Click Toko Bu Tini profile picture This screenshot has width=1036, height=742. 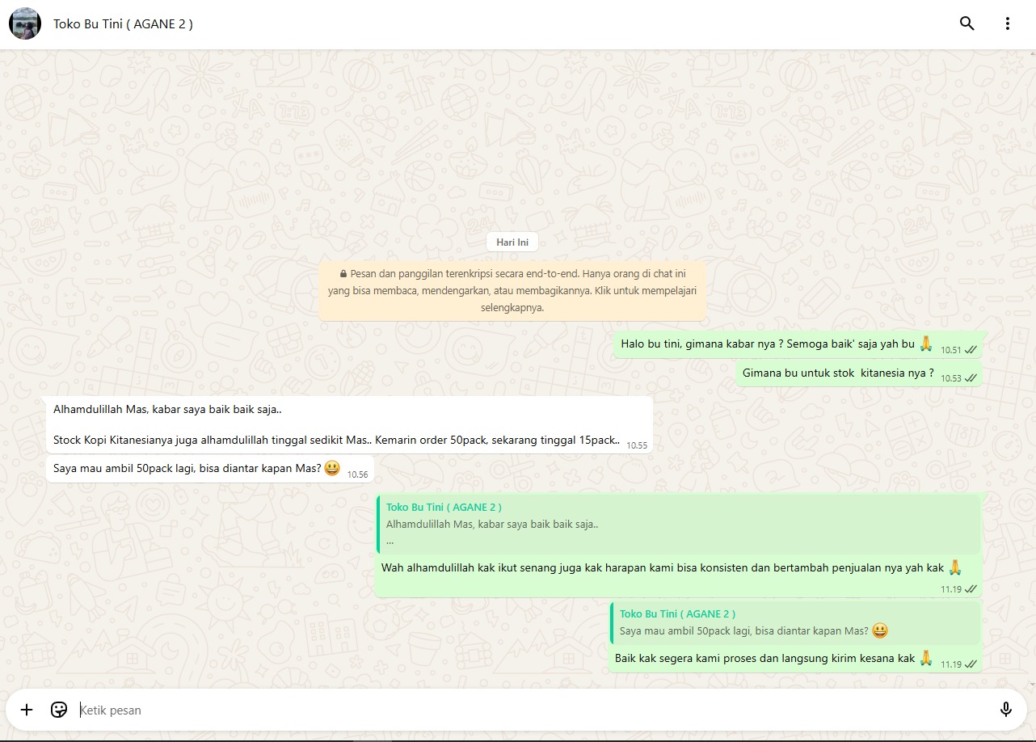pos(25,23)
